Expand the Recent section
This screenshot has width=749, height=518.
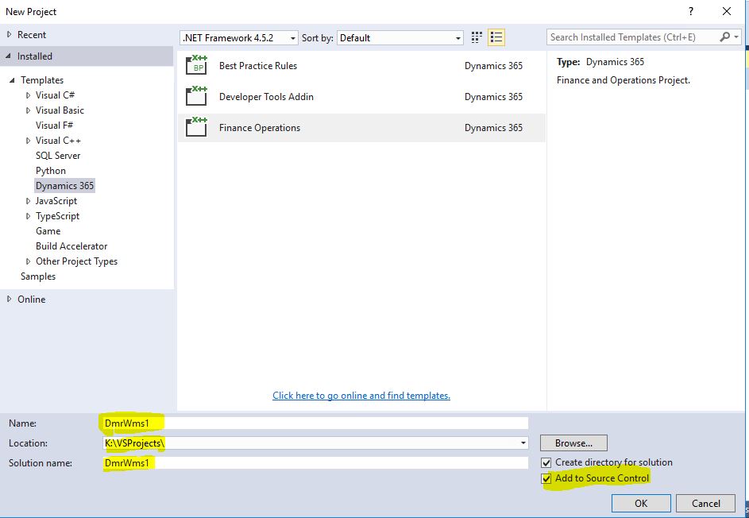click(x=9, y=34)
